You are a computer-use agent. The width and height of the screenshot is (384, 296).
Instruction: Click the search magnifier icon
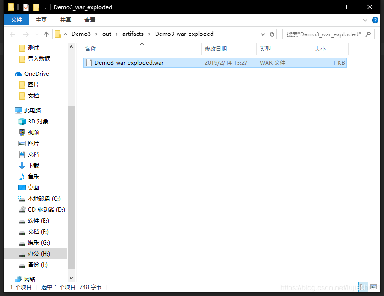coord(368,34)
